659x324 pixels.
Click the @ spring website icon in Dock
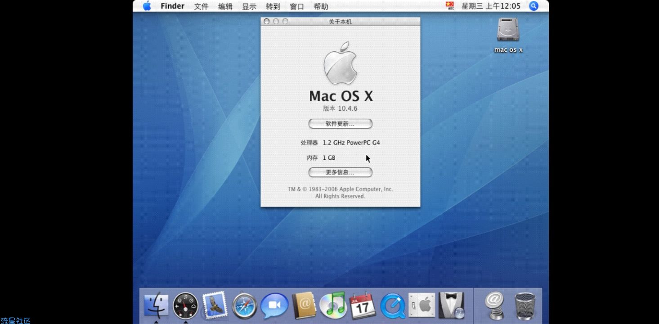point(495,306)
